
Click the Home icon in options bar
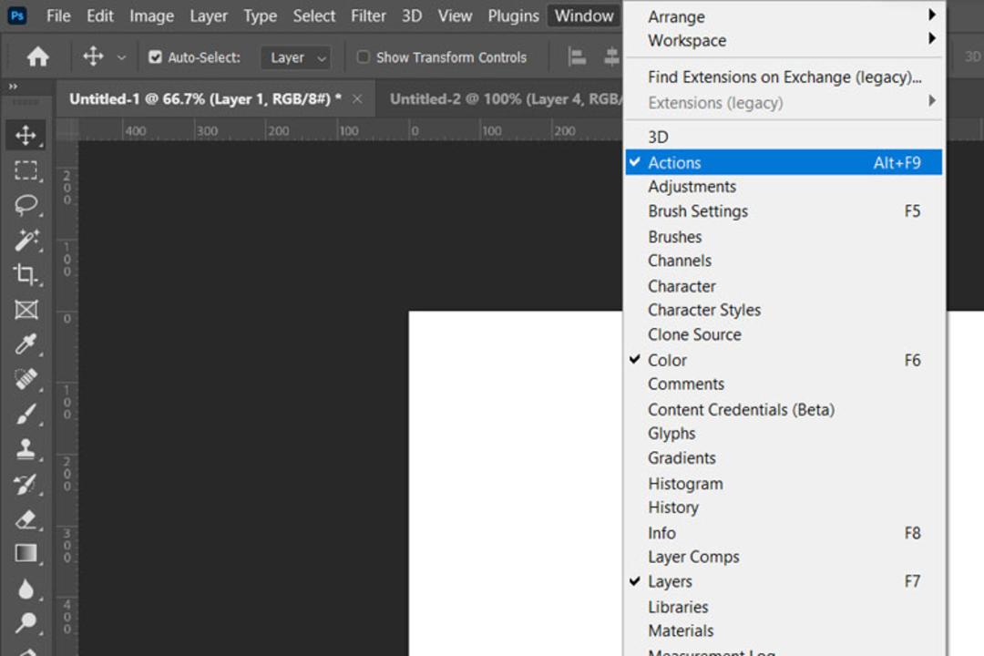click(x=37, y=57)
